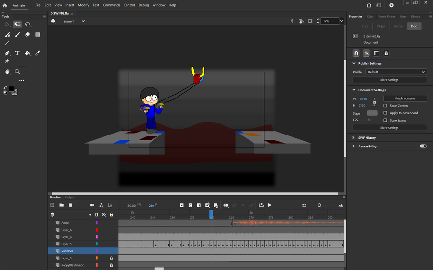This screenshot has height=270, width=433.
Task: Select the Lasso tool
Action: pyautogui.click(x=27, y=25)
